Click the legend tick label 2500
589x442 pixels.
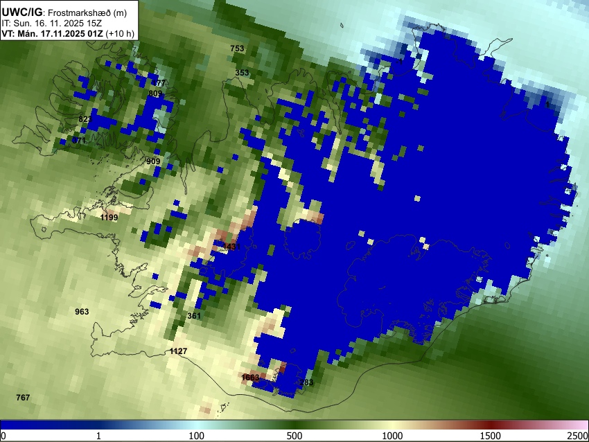pos(578,436)
